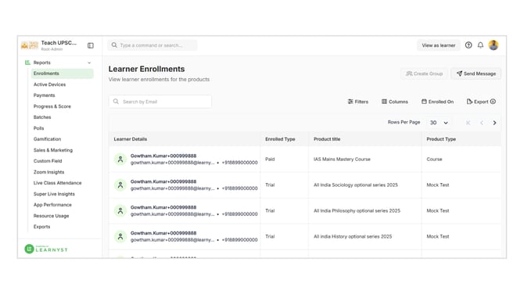The width and height of the screenshot is (524, 294).
Task: Open Zoom Insights report
Action: (48, 172)
